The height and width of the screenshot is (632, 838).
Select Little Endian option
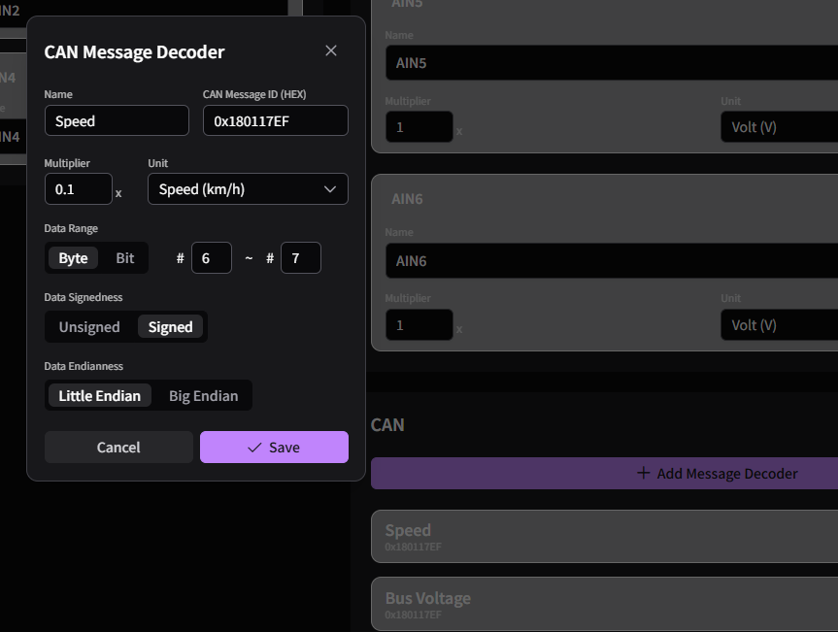[x=99, y=396]
